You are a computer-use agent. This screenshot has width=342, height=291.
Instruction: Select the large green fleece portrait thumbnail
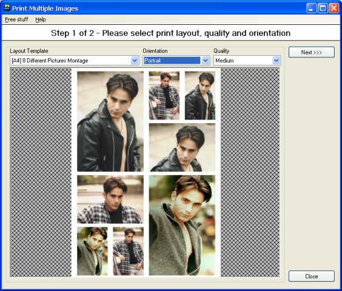pos(182,225)
